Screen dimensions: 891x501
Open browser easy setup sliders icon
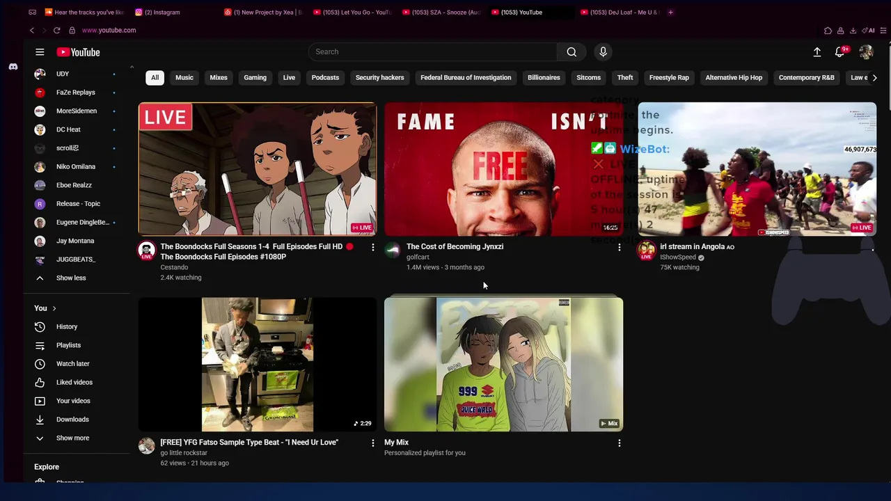click(883, 31)
